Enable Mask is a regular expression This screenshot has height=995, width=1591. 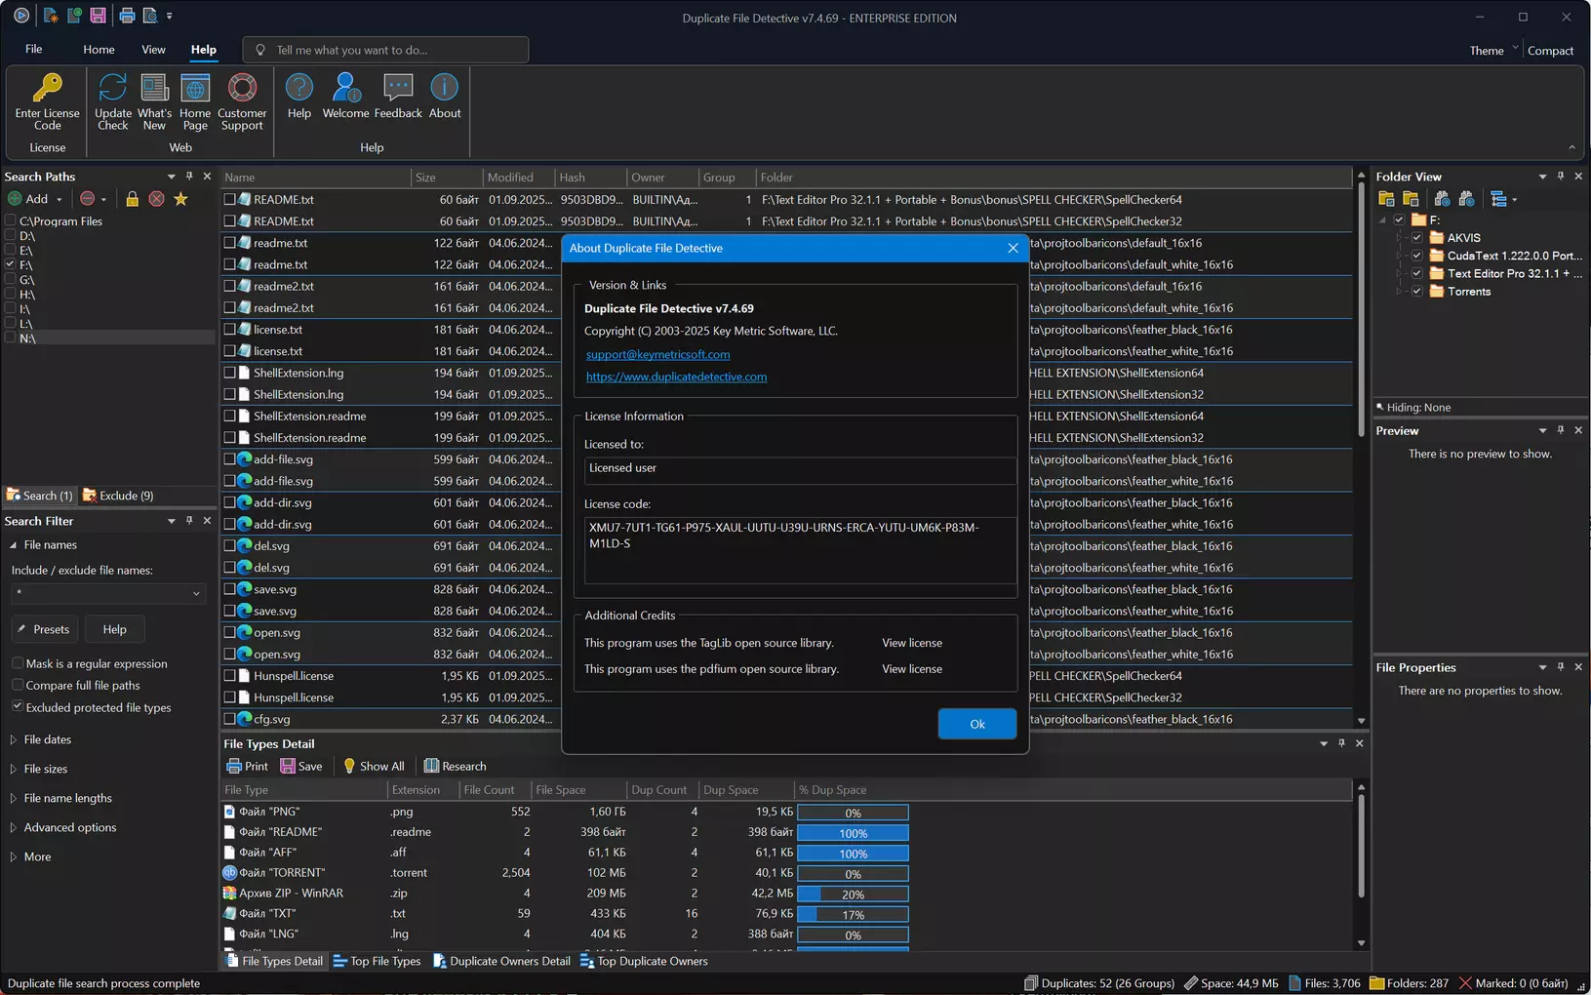pos(18,663)
